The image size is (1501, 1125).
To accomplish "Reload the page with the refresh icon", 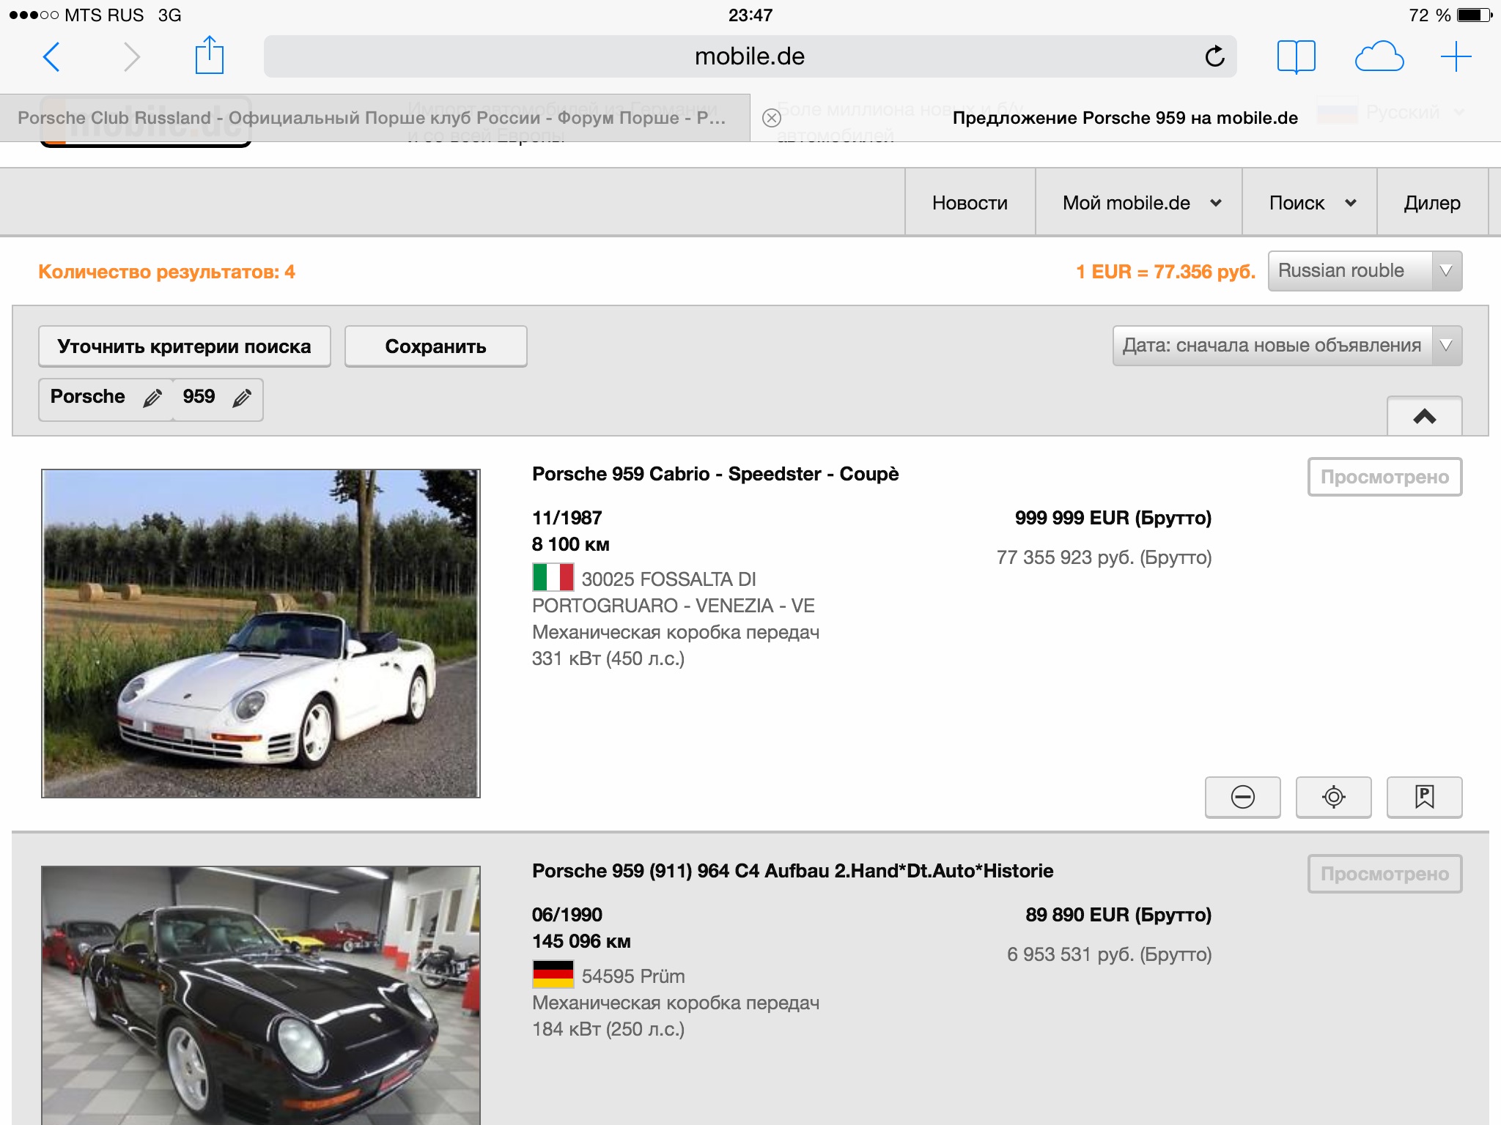I will pyautogui.click(x=1214, y=56).
